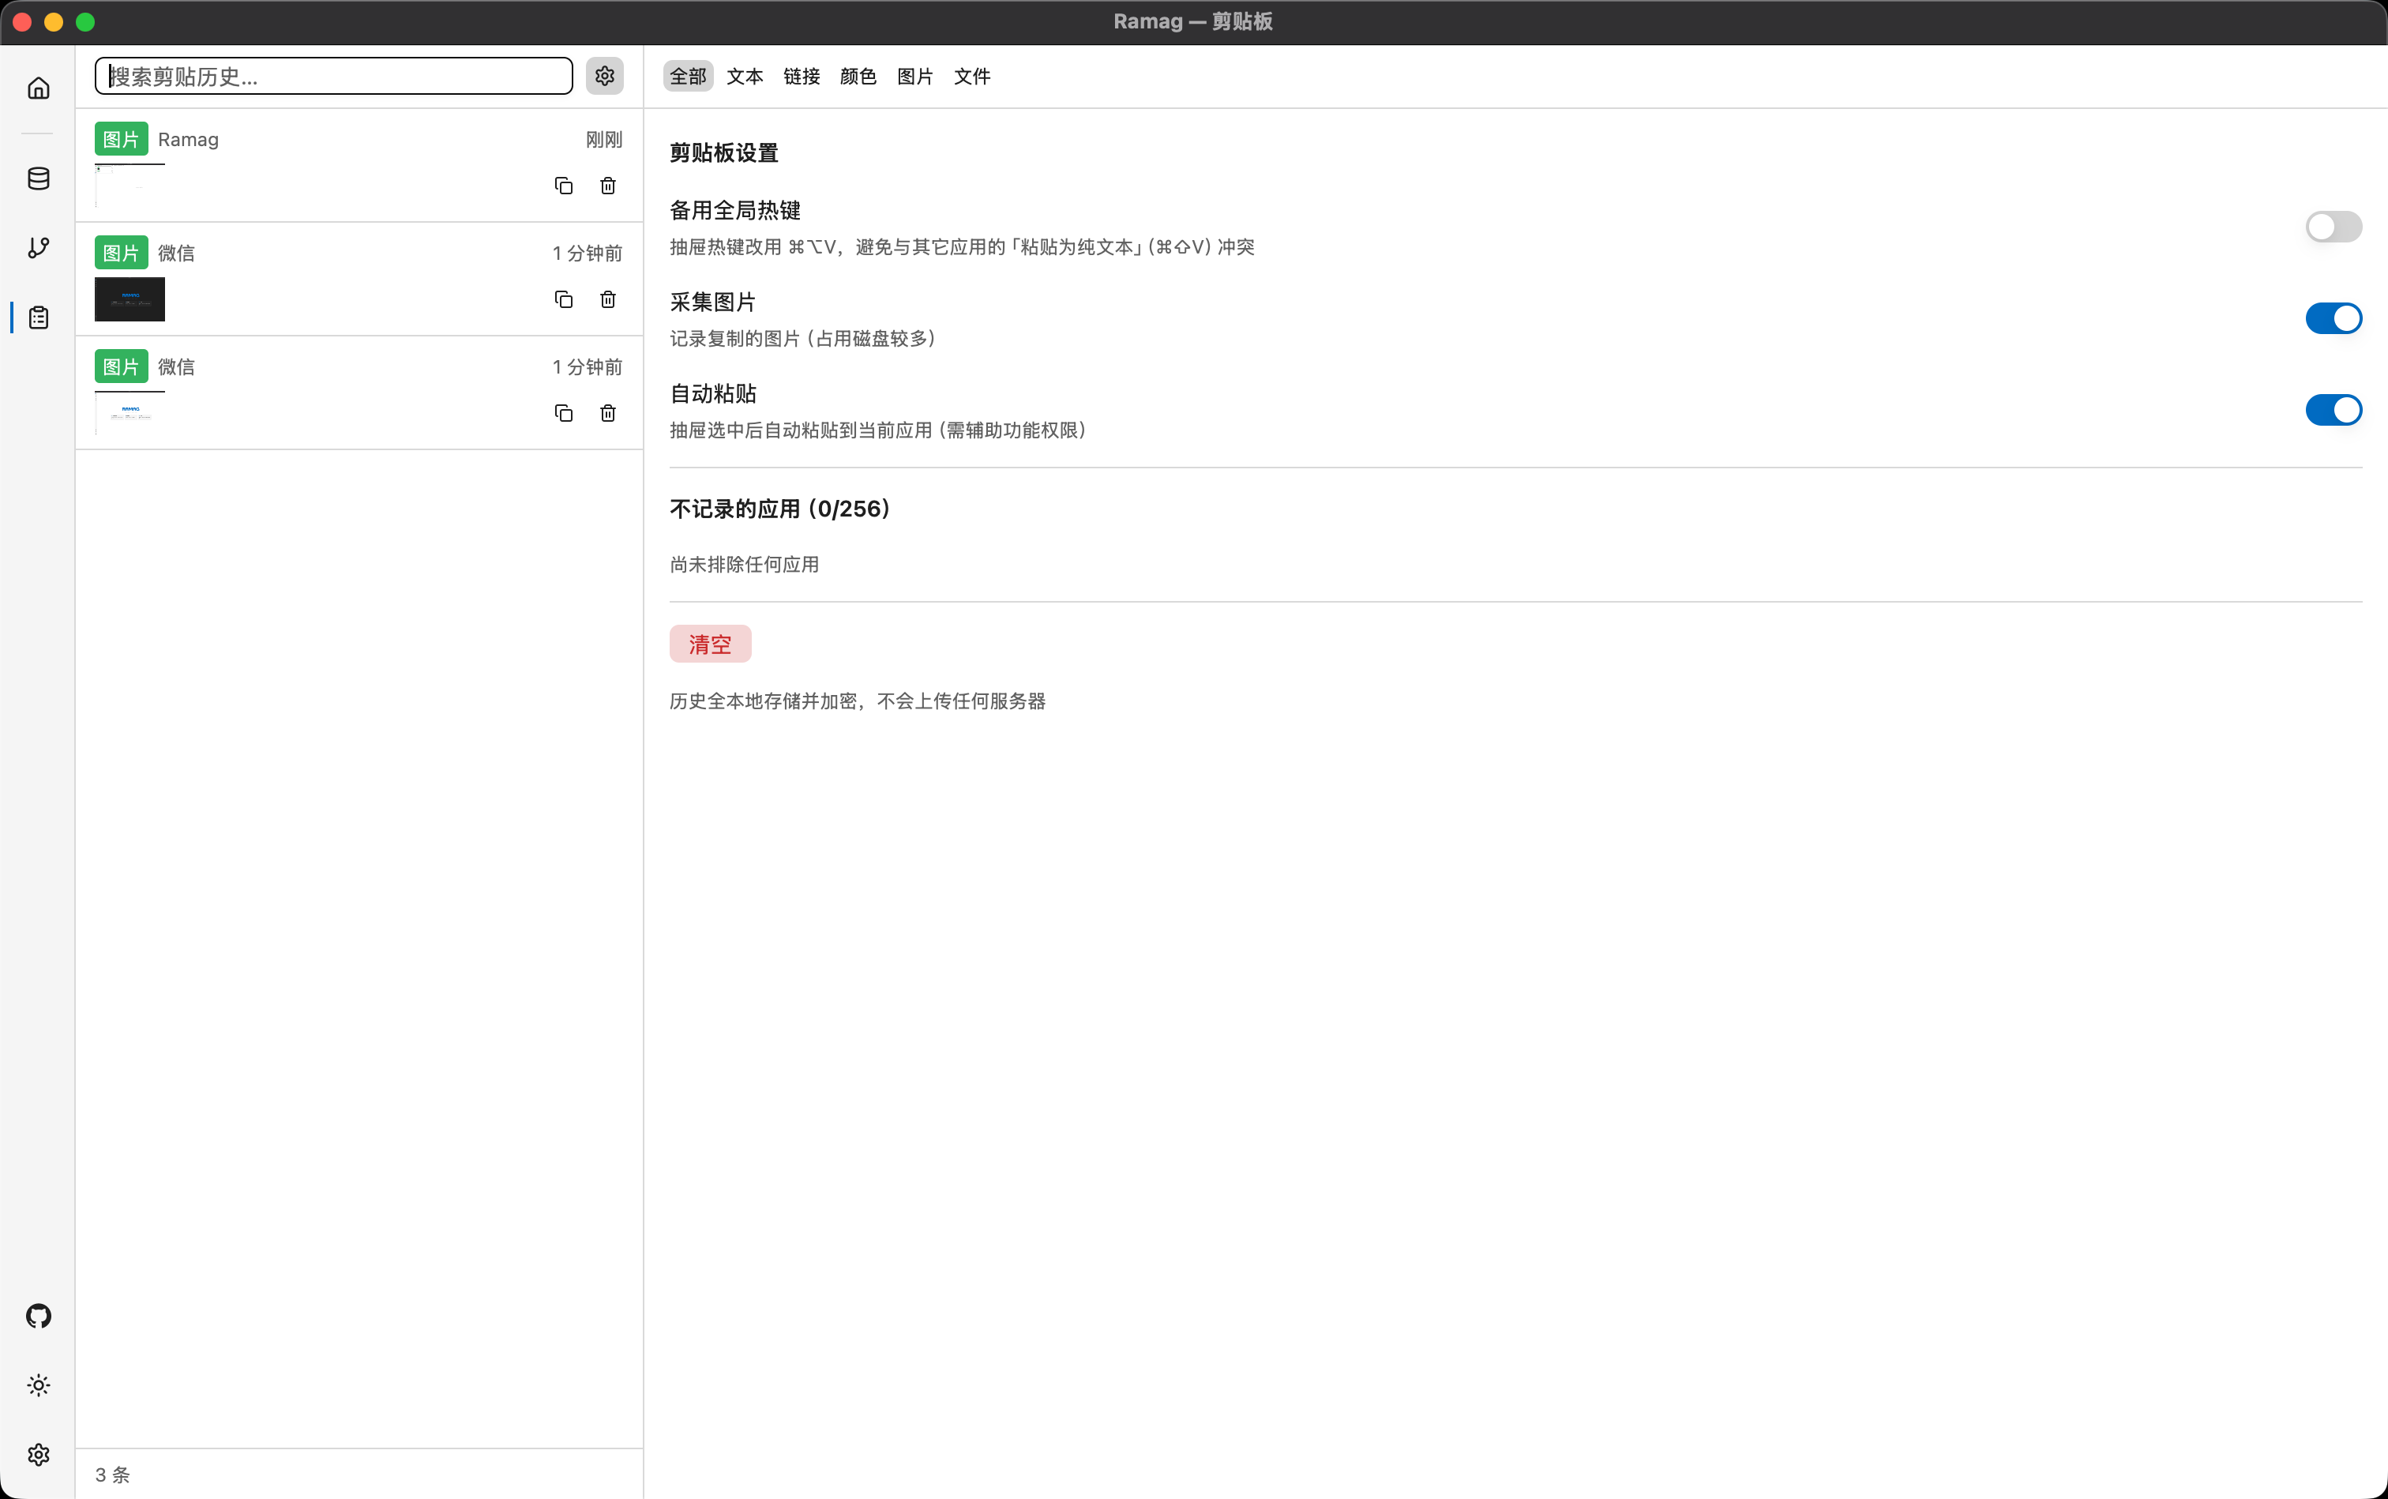Focus the 搜索剪贴历史 search field
2388x1499 pixels.
pos(333,77)
